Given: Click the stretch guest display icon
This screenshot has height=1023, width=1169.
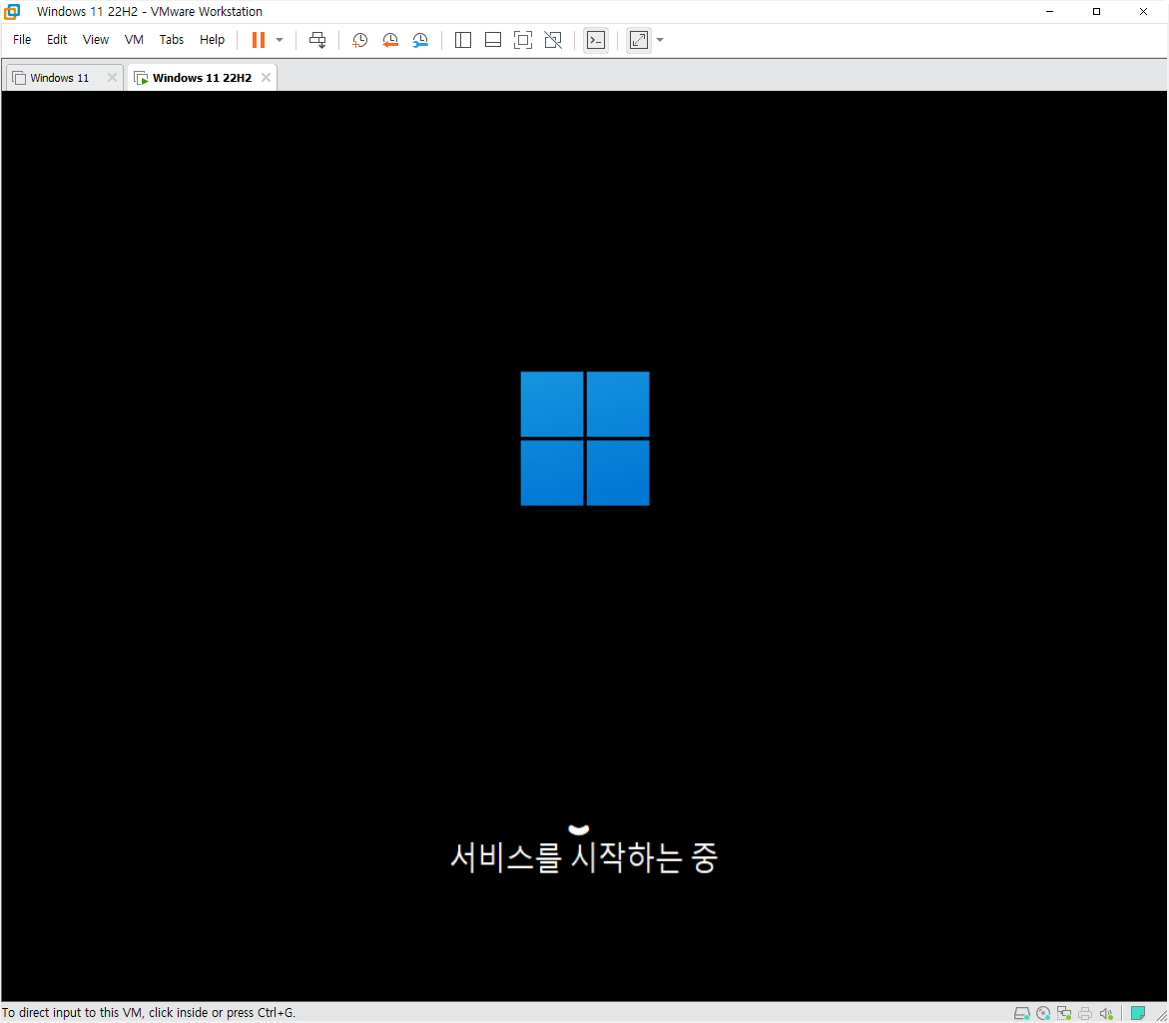Looking at the screenshot, I should tap(639, 40).
